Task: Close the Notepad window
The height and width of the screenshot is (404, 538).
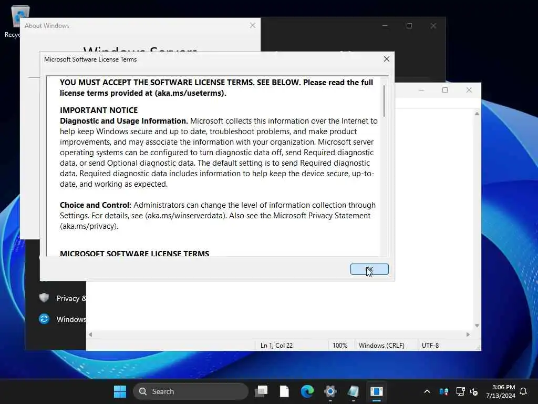Action: [x=469, y=90]
